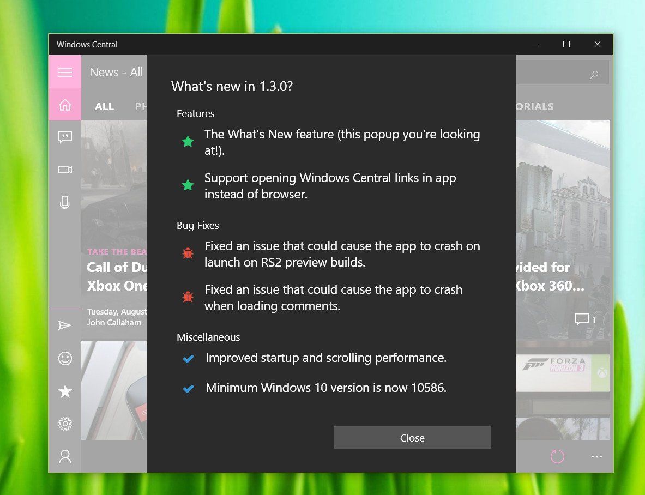Click the send-a-tip paper plane icon

[65, 325]
